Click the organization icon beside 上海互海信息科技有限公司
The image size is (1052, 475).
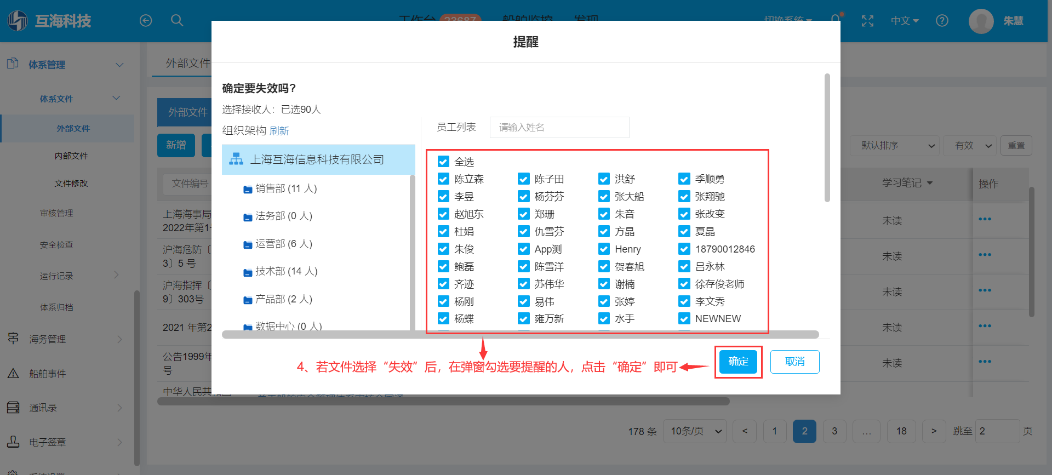tap(236, 159)
